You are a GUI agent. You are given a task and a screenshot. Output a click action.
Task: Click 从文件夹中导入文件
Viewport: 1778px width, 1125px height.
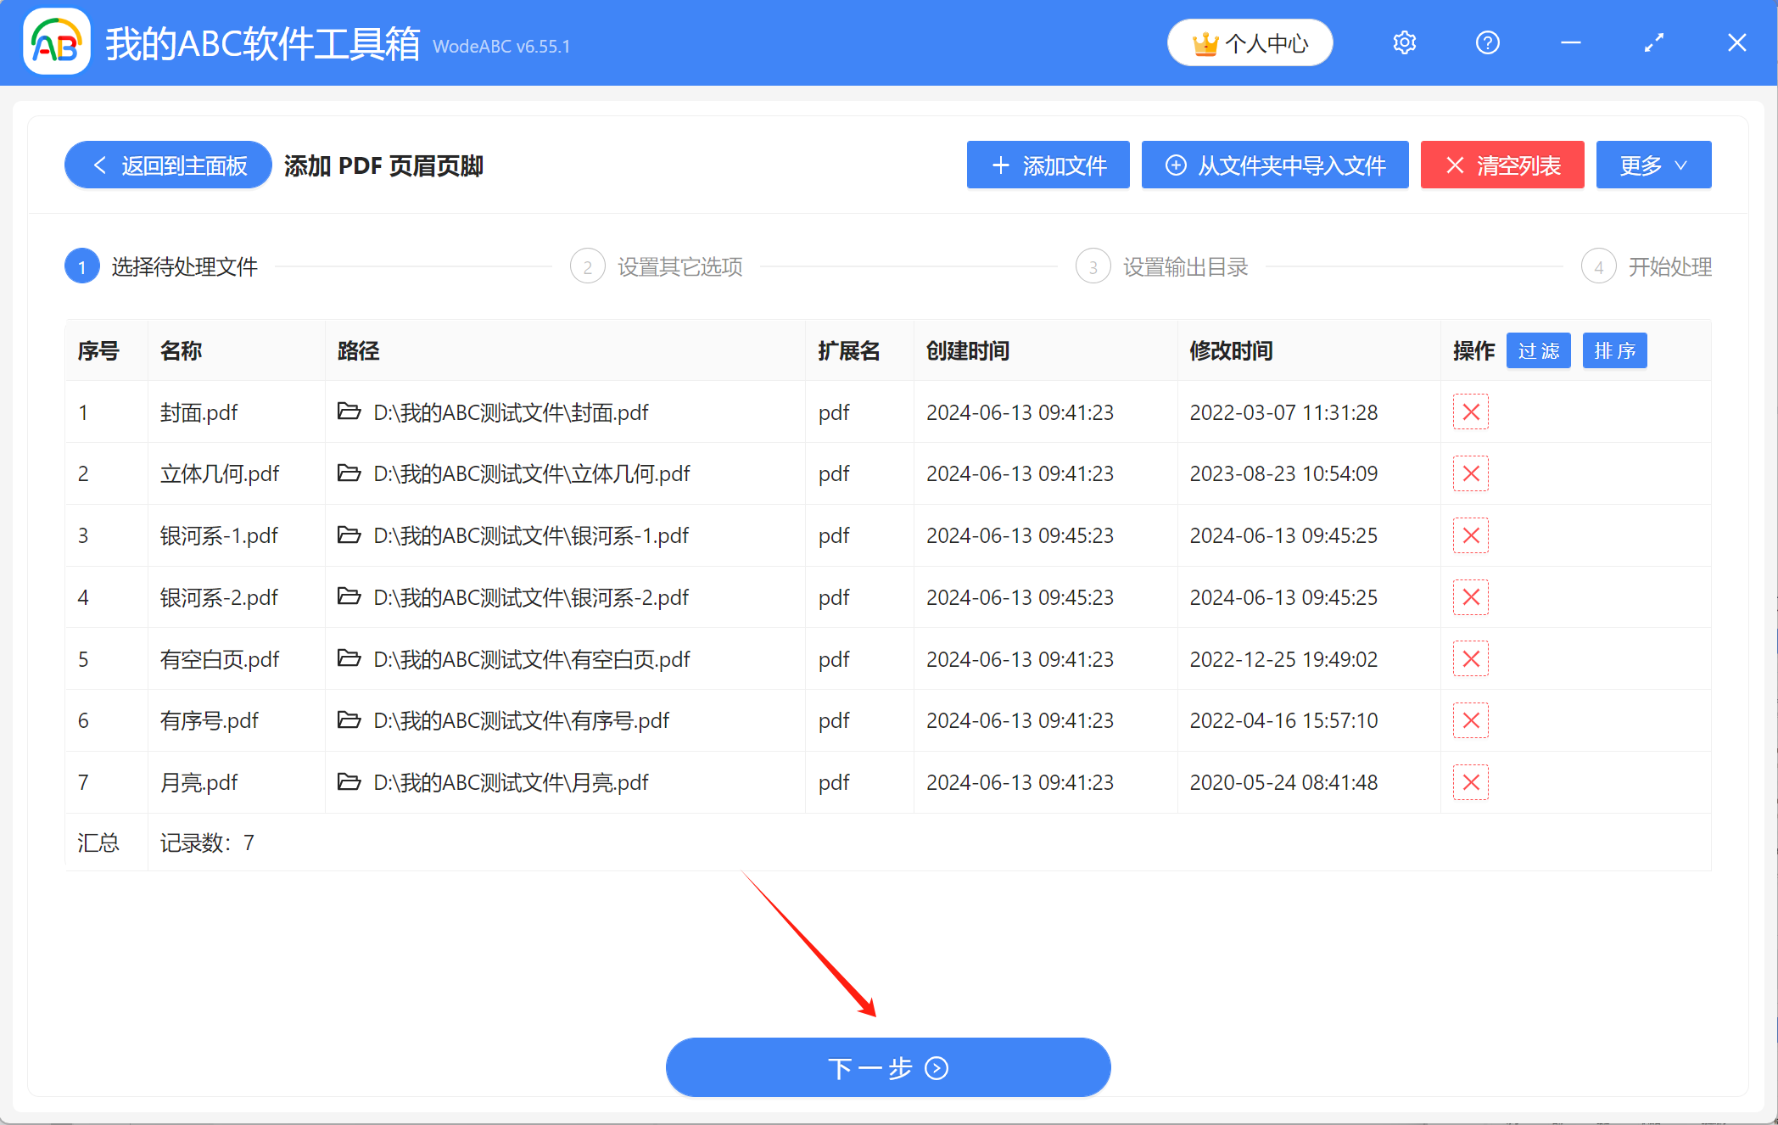pyautogui.click(x=1274, y=165)
